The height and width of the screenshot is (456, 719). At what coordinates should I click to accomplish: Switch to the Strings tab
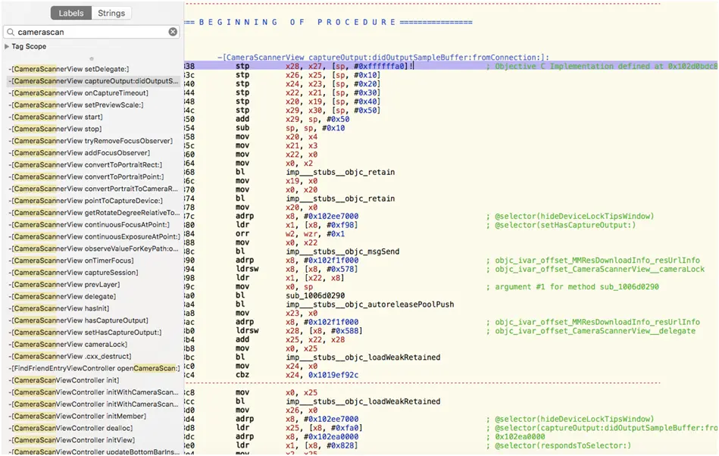point(111,13)
